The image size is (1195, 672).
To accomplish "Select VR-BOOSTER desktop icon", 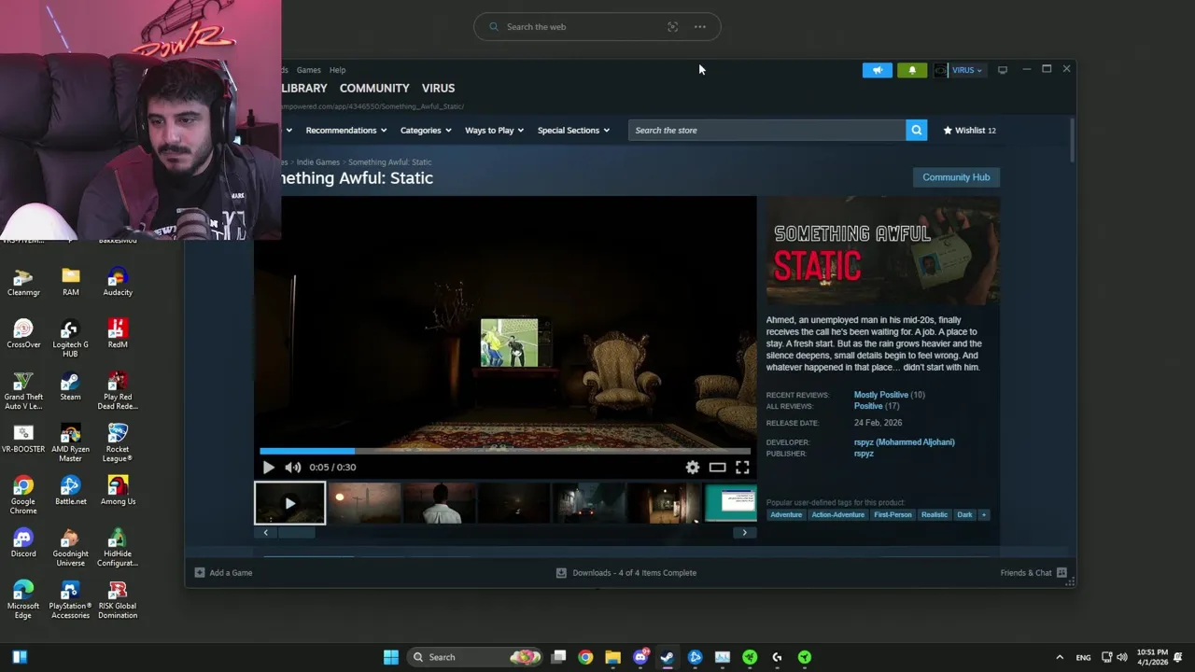I will [x=23, y=439].
